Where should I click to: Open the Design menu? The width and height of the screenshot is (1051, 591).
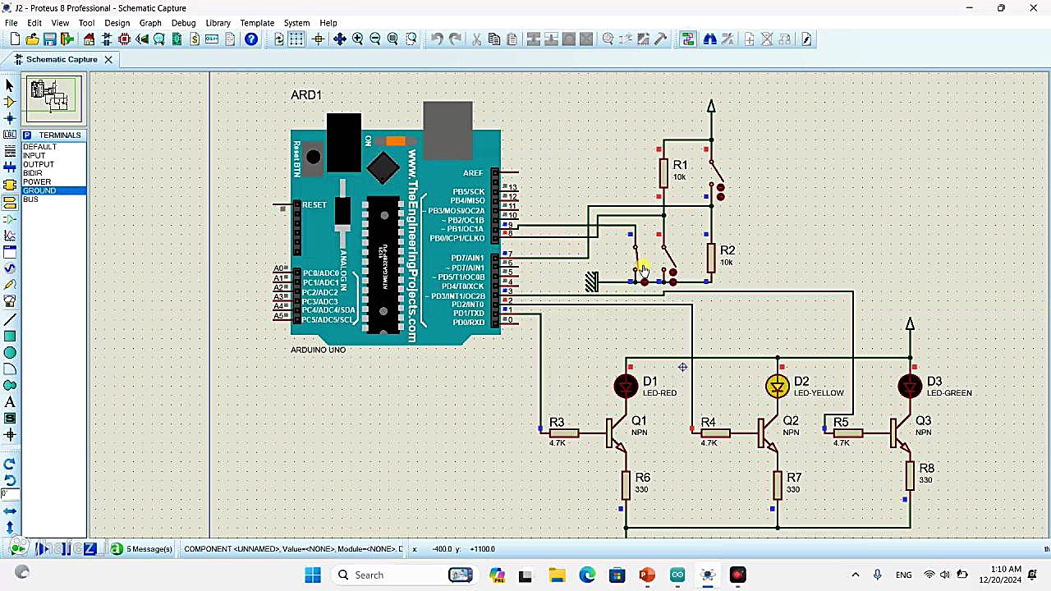pos(117,23)
